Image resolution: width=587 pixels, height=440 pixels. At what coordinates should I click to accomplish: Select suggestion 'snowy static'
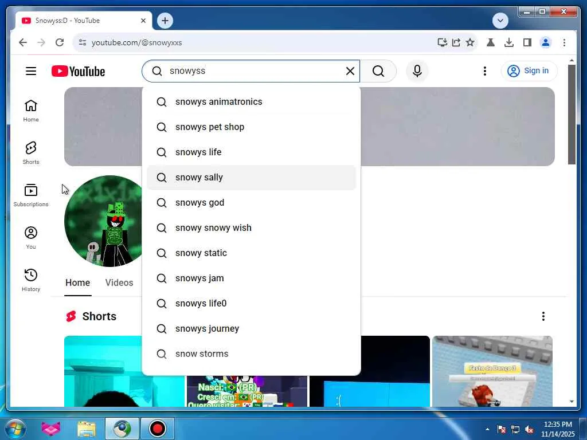click(251, 253)
